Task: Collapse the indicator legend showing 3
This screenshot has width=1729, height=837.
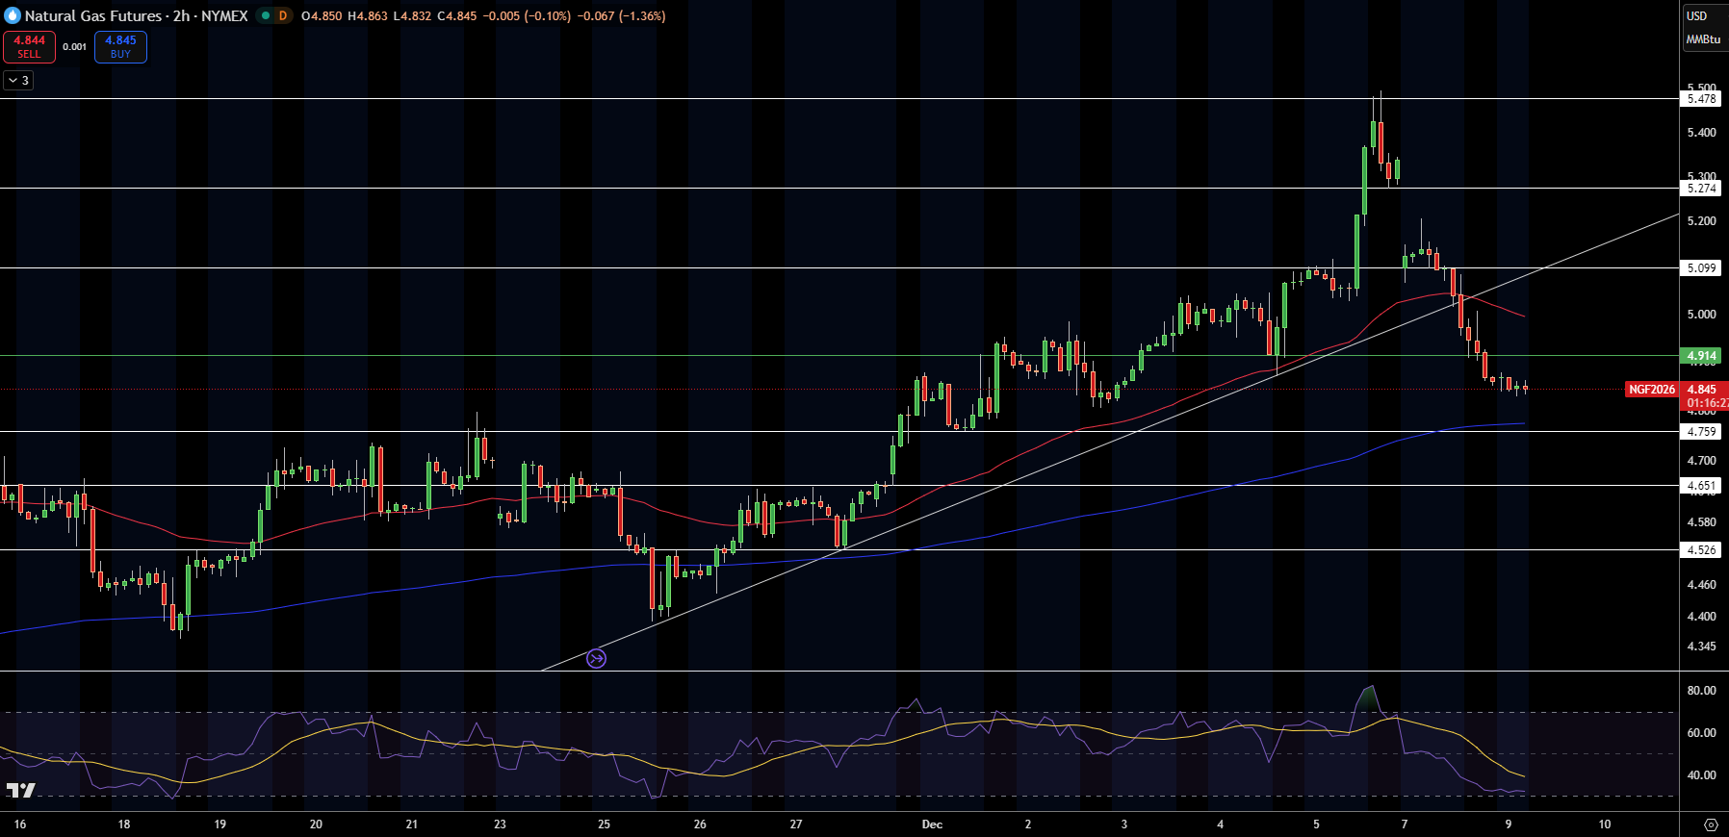Action: pyautogui.click(x=18, y=81)
